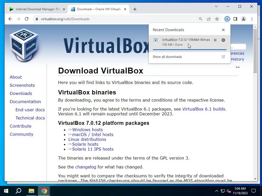Click the muted volume tray icon
262x196 pixels.
tap(229, 191)
